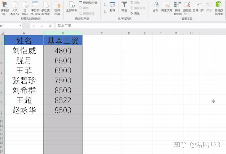
Task: Open 从文本/CSV import icon
Action: coord(15,5)
